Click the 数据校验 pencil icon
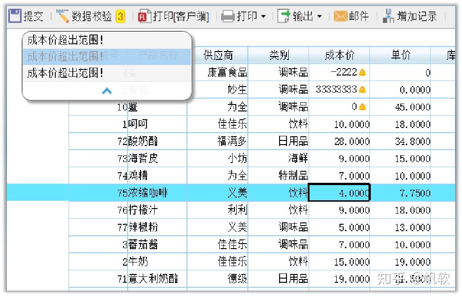 coord(62,16)
